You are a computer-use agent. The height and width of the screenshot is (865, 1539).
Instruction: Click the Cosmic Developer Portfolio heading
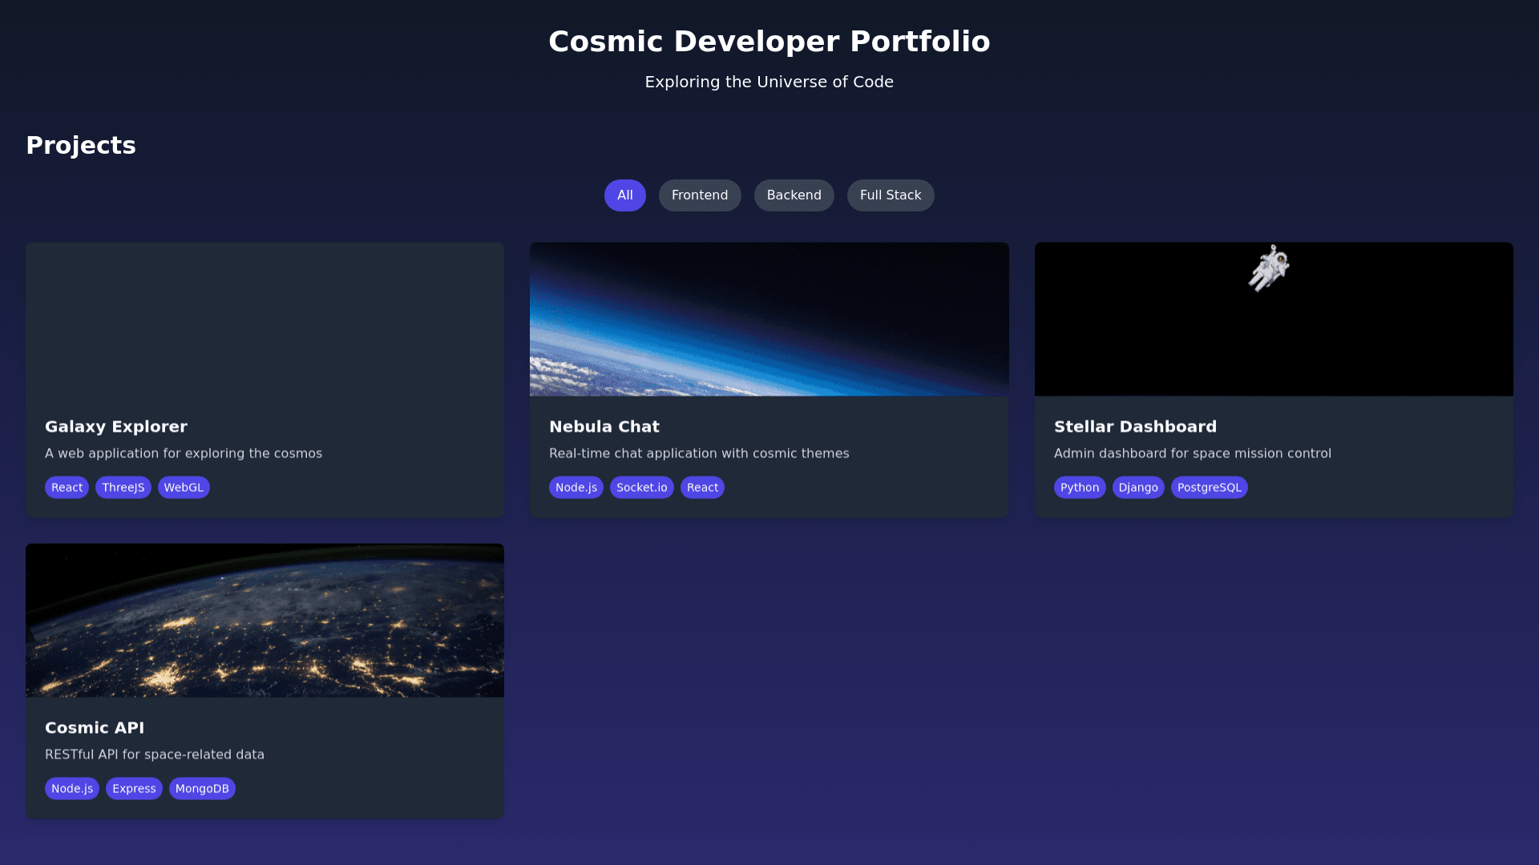pyautogui.click(x=769, y=42)
